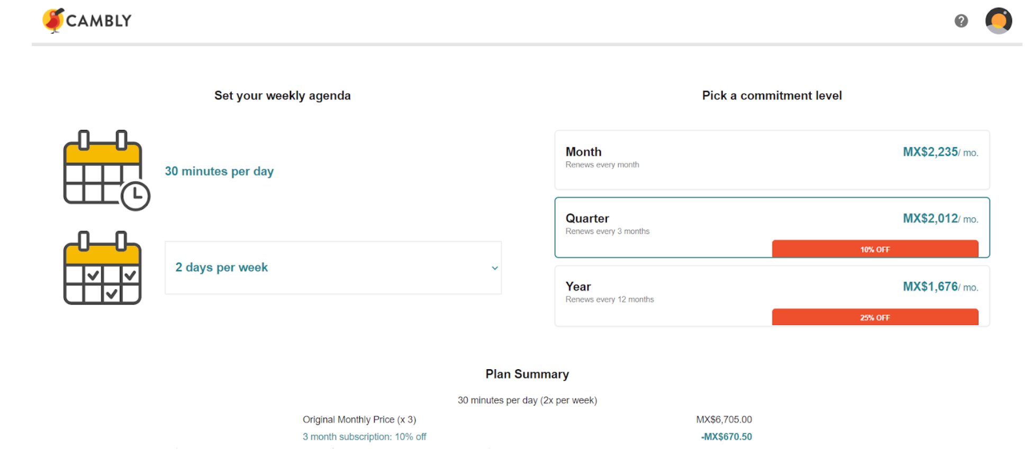Click the Pick a commitment level heading
The width and height of the screenshot is (1032, 464).
point(772,95)
